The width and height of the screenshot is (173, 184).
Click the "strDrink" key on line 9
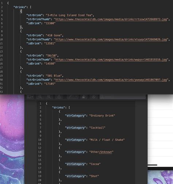pos(35,35)
